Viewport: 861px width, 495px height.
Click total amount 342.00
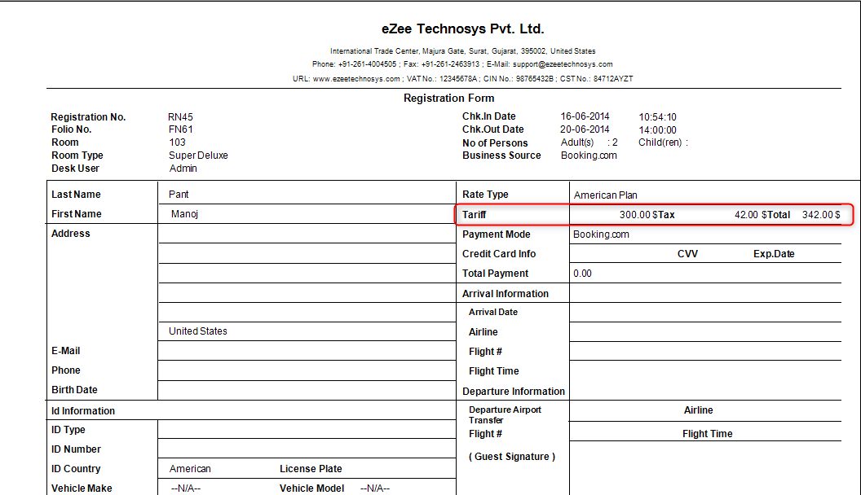pyautogui.click(x=818, y=215)
